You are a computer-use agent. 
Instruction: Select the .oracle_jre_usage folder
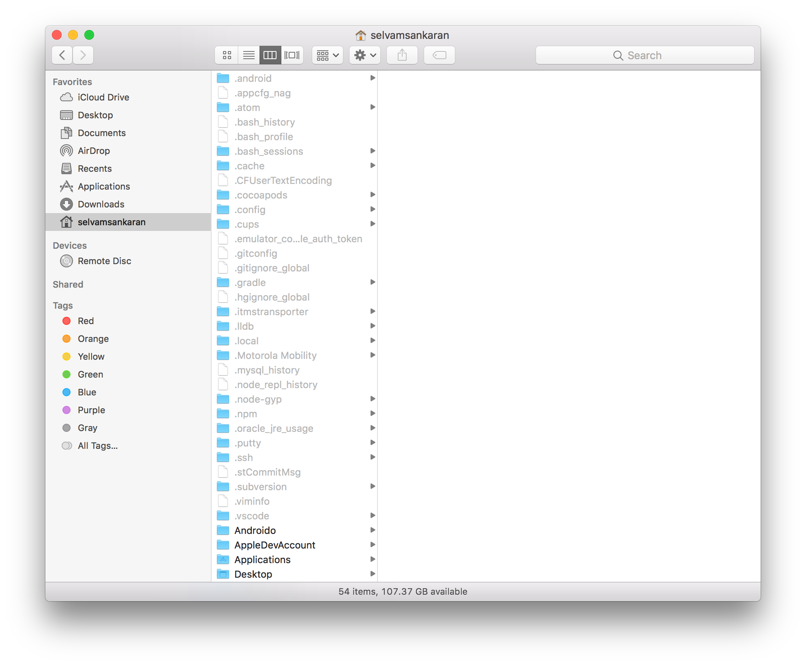pyautogui.click(x=294, y=429)
